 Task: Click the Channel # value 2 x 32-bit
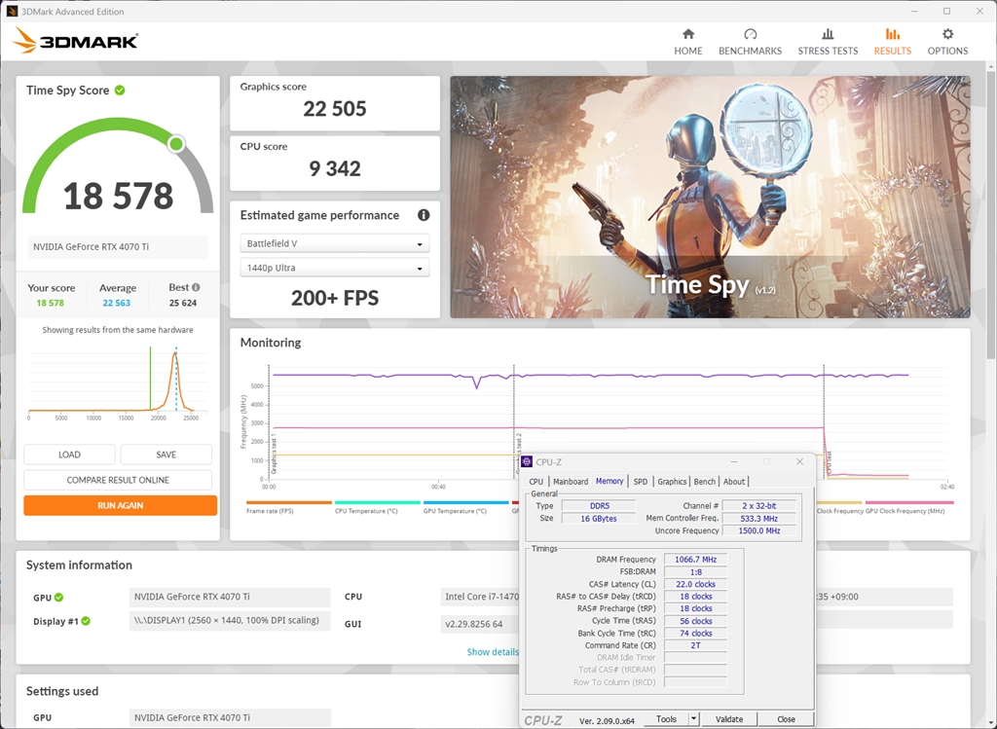click(x=759, y=506)
